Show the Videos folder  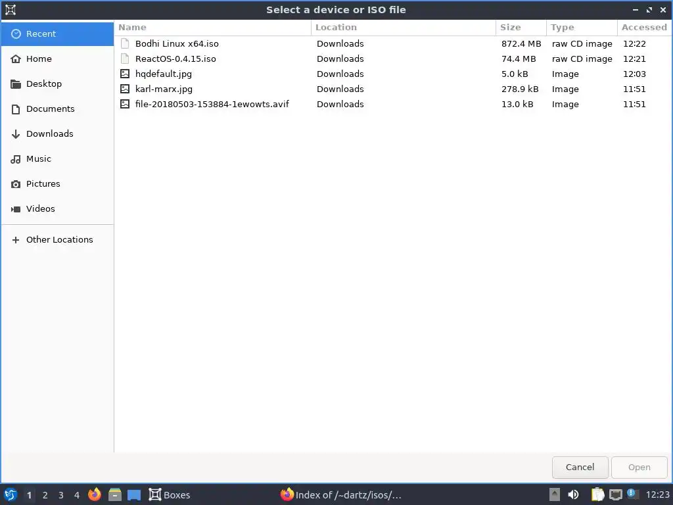point(58,208)
